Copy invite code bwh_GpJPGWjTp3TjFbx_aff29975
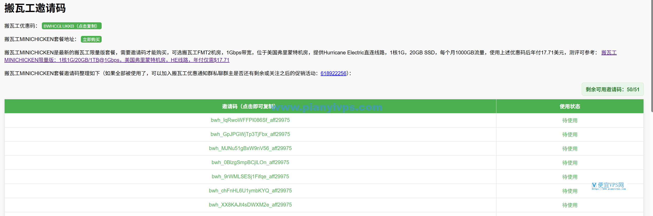Screen dimensions: 653x216 pyautogui.click(x=250, y=134)
